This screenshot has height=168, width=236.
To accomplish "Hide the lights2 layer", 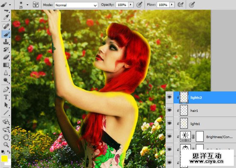I will [x=169, y=97].
